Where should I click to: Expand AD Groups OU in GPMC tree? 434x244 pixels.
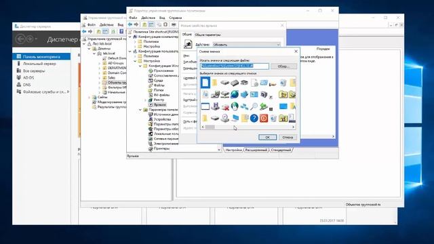pos(100,63)
